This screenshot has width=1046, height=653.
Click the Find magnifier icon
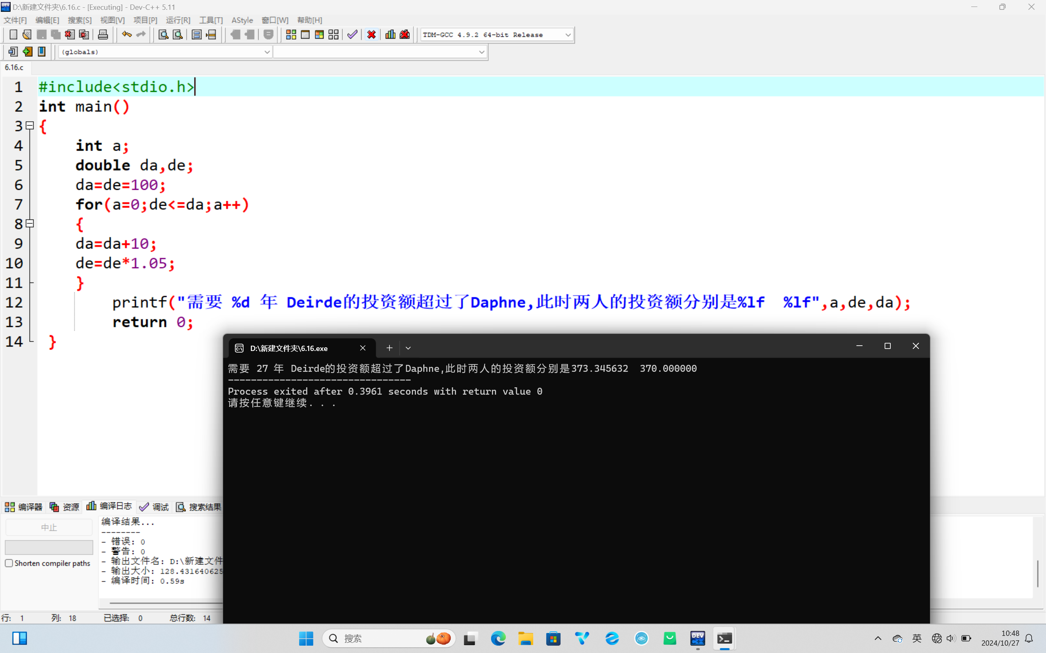tap(163, 35)
